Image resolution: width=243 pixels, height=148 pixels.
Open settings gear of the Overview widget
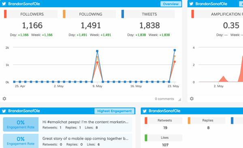[x=4, y=99]
